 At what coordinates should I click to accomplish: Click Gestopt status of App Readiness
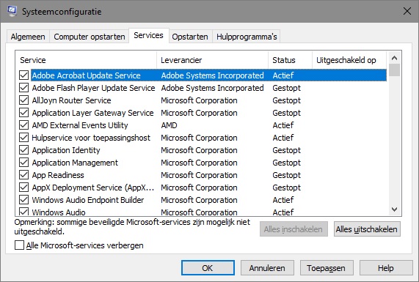tap(286, 175)
